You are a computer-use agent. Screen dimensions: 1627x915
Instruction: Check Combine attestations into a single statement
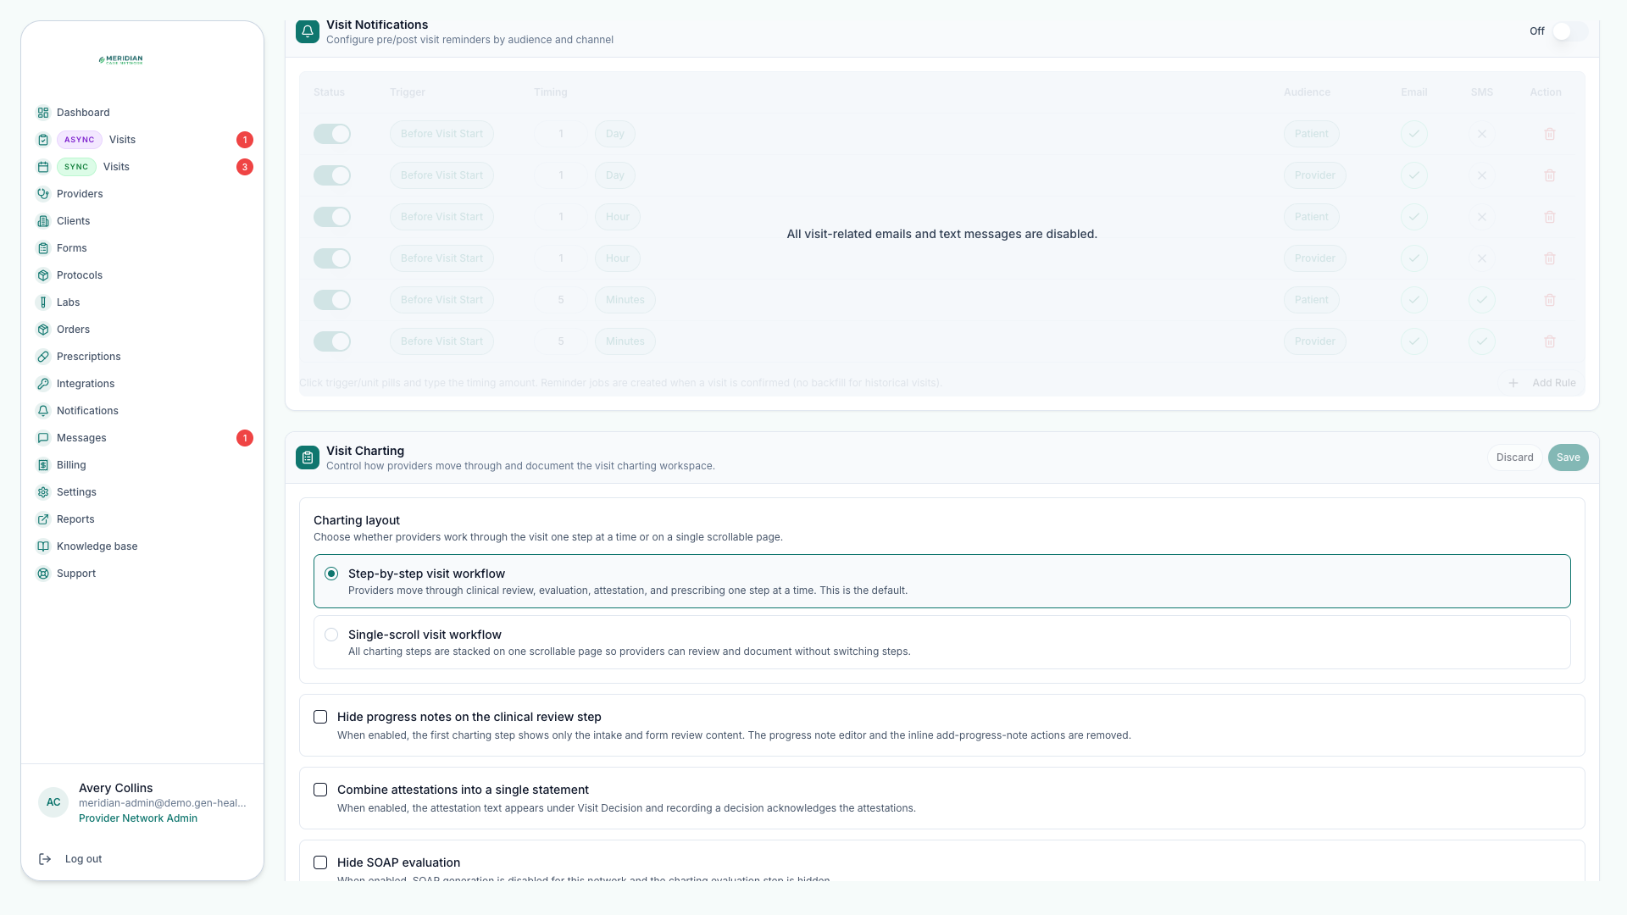[320, 790]
